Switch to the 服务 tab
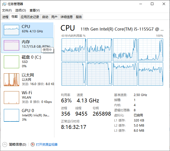 79,17
